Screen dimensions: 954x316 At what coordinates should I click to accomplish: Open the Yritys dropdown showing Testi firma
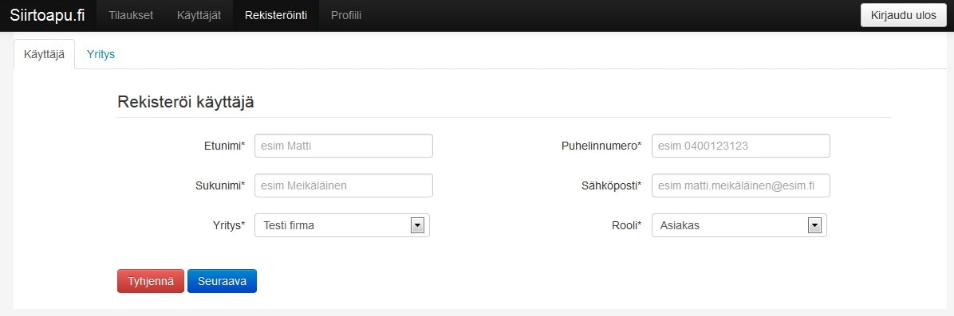click(342, 225)
